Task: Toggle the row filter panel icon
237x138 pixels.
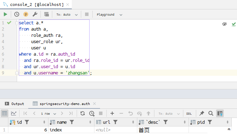Action: pyautogui.click(x=220, y=113)
